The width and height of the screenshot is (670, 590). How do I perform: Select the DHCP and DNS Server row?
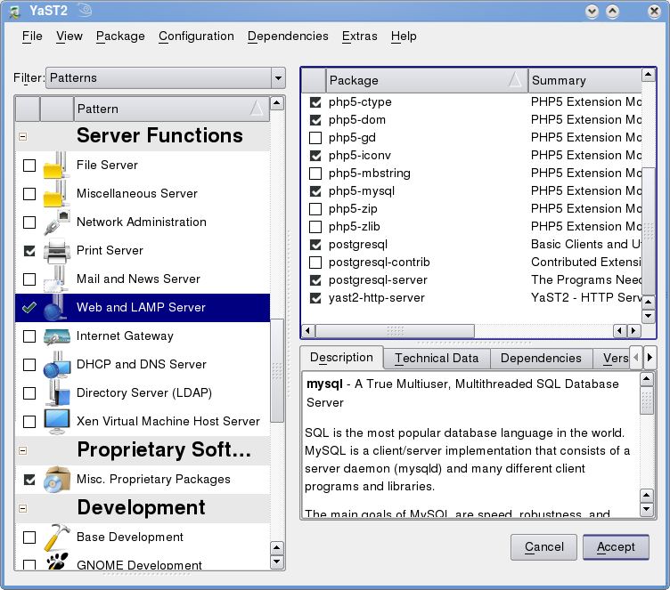143,365
